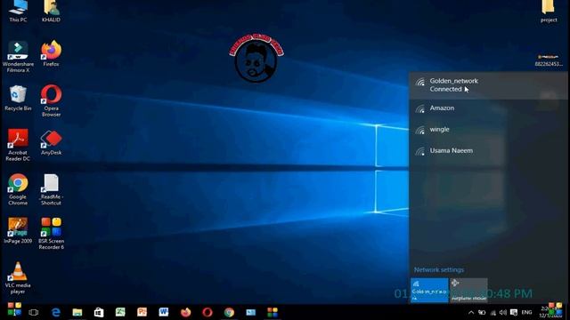Launch PowerPoint from the taskbar

pos(142,312)
